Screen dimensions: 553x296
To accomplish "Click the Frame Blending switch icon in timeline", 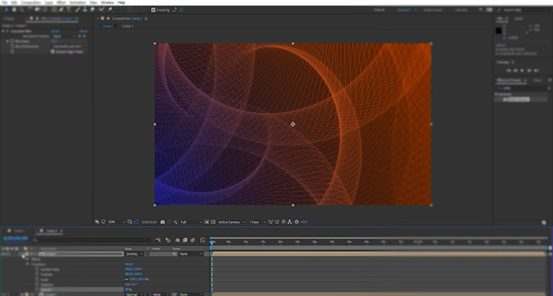I will [x=185, y=240].
